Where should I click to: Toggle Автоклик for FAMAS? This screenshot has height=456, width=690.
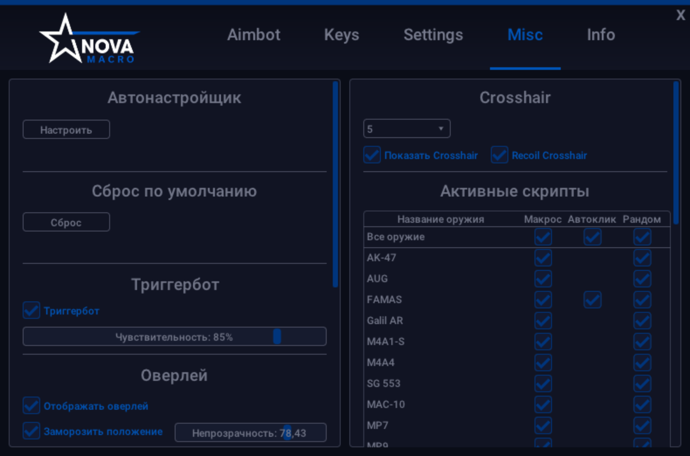(592, 299)
